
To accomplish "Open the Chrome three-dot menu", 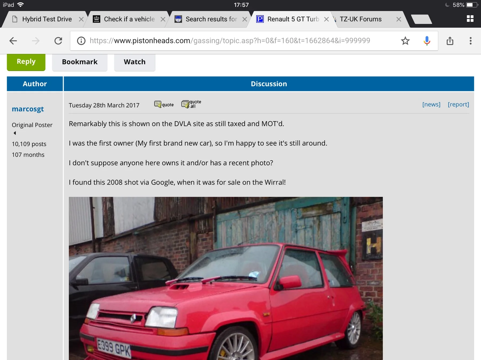I will (x=471, y=41).
